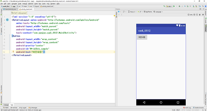Open the Logcat tool window

pos(23,108)
